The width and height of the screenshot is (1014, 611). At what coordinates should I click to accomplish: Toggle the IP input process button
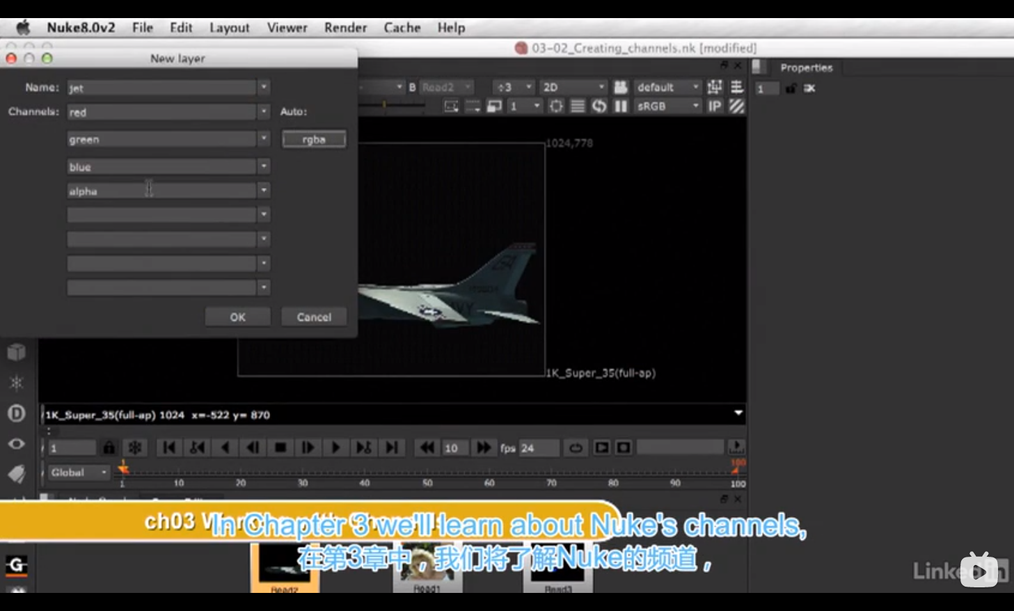pyautogui.click(x=715, y=106)
